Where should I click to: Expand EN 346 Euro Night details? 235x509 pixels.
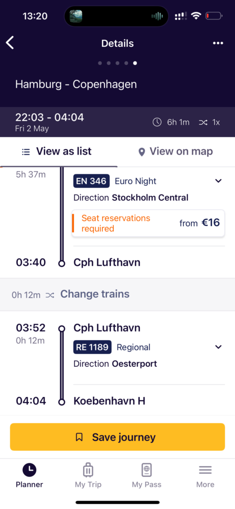click(x=219, y=181)
